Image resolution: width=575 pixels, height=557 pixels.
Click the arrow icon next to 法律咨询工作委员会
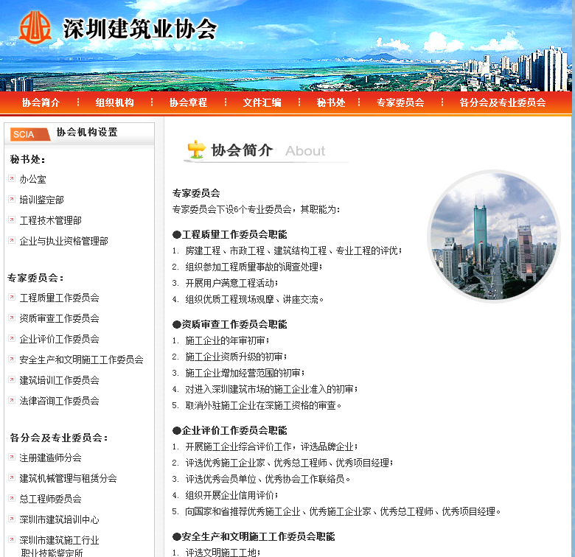(12, 400)
